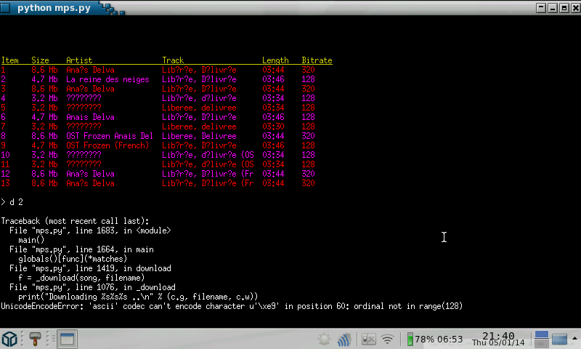The height and width of the screenshot is (349, 581).
Task: Click the Track column header
Action: [173, 60]
